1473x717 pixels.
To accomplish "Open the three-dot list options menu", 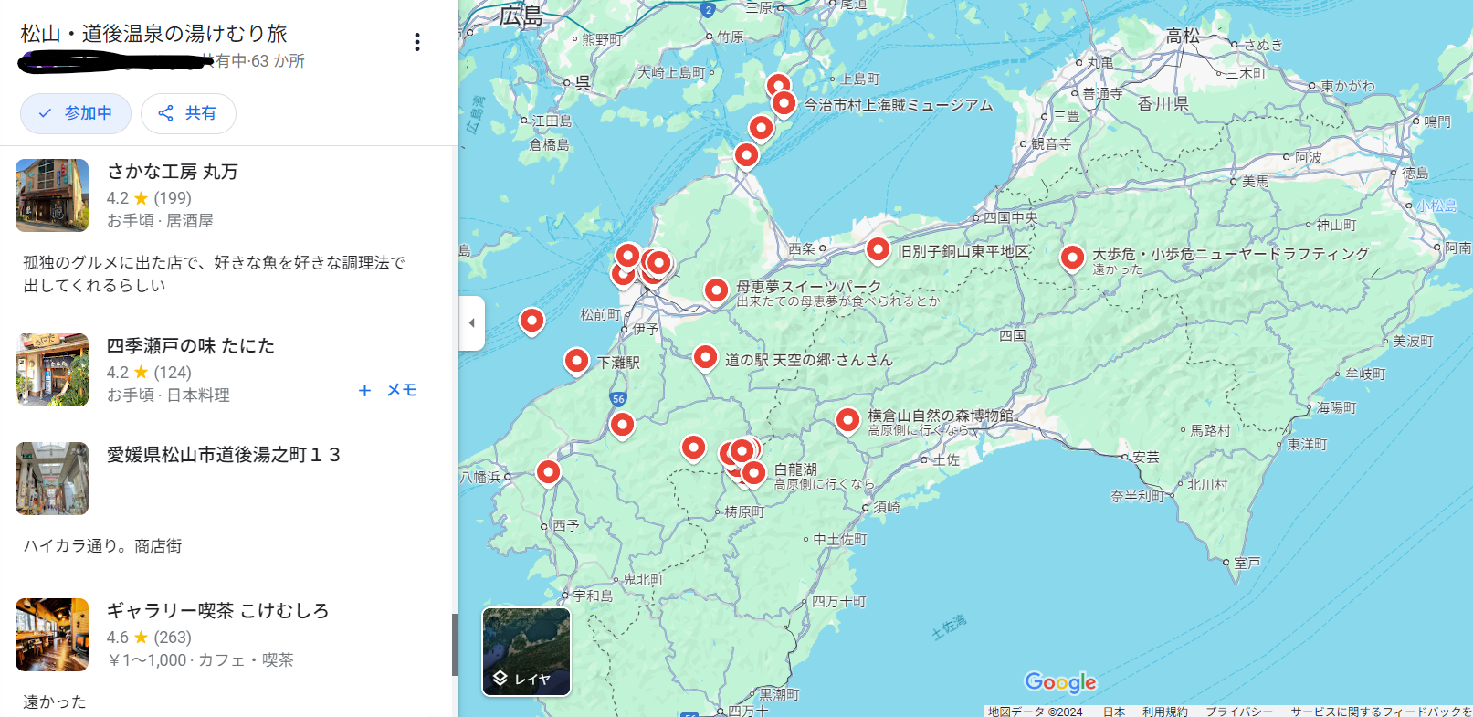I will click(x=417, y=42).
